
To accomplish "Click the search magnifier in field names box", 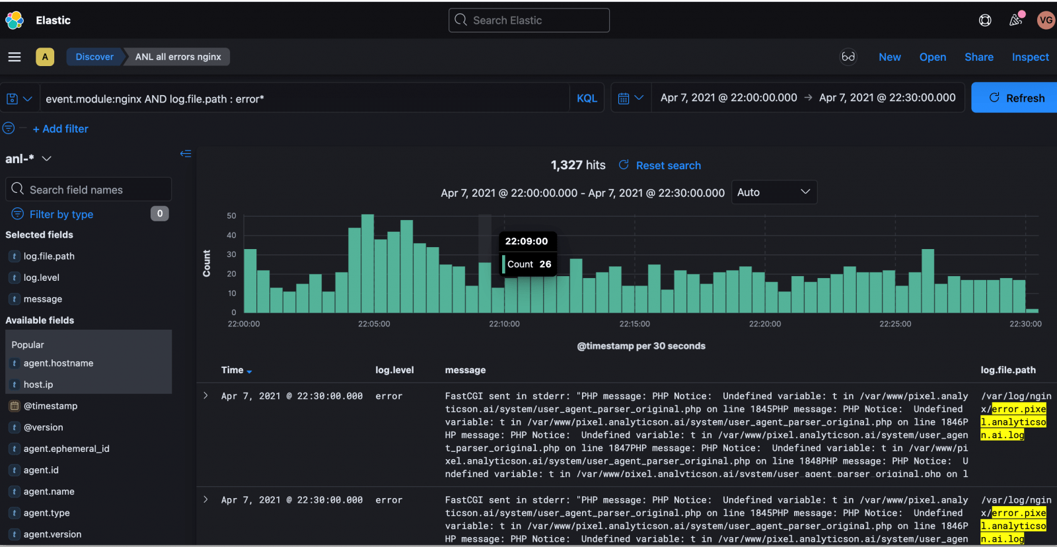I will coord(18,189).
